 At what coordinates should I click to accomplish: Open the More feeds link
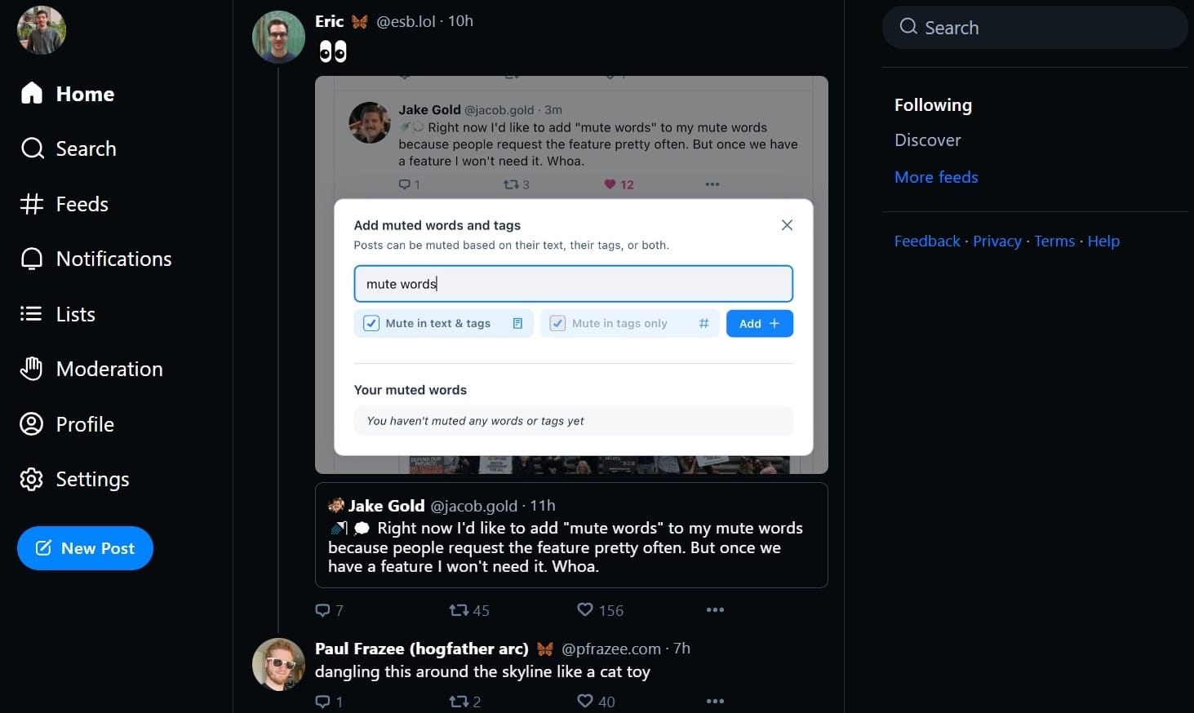(x=936, y=177)
